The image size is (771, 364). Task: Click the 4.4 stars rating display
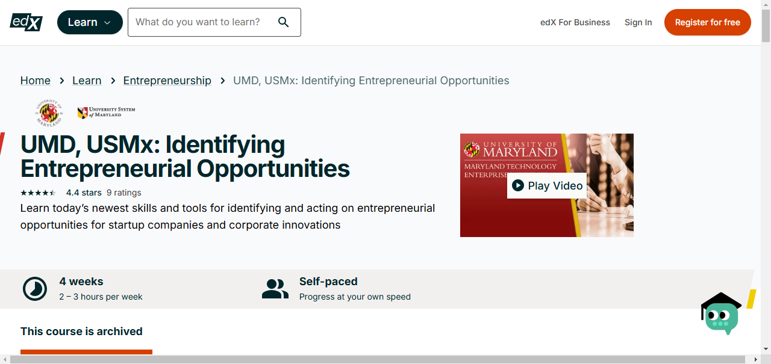point(83,193)
